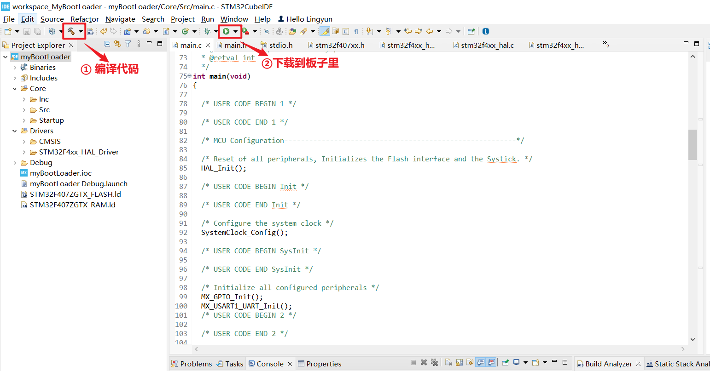The height and width of the screenshot is (371, 710).
Task: Open the Problems tab
Action: pyautogui.click(x=192, y=364)
